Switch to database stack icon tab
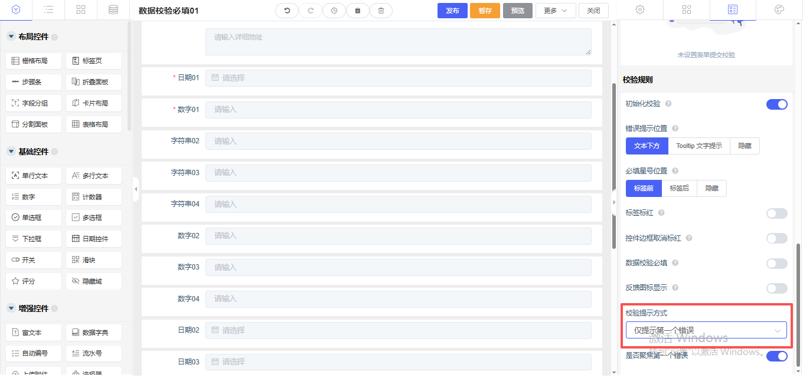 [113, 9]
